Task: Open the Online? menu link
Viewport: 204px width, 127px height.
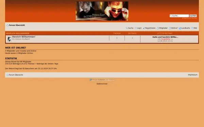Action: pyautogui.click(x=174, y=28)
